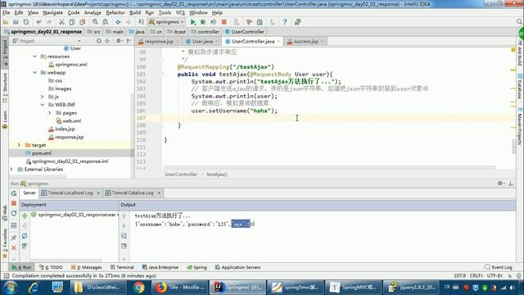Open the File menu
Screen dimensions: 524x295
pos(6,13)
